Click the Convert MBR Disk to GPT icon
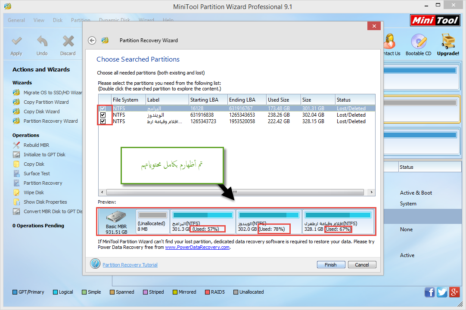Screen dimensions: 466x310 [x=16, y=212]
